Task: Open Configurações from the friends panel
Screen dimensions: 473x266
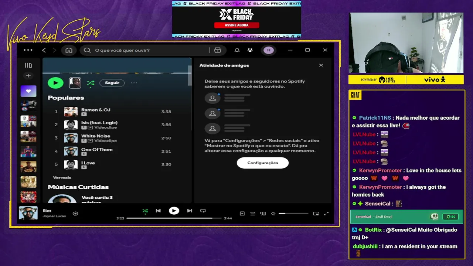Action: click(x=263, y=163)
